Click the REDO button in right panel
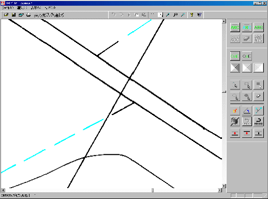Screen dimensions: 268x199 258,121
